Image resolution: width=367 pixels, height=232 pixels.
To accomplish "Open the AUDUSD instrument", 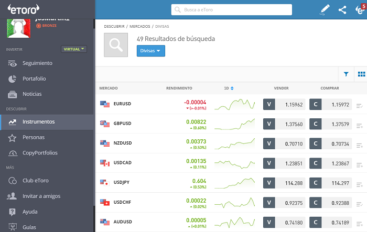I will point(123,222).
